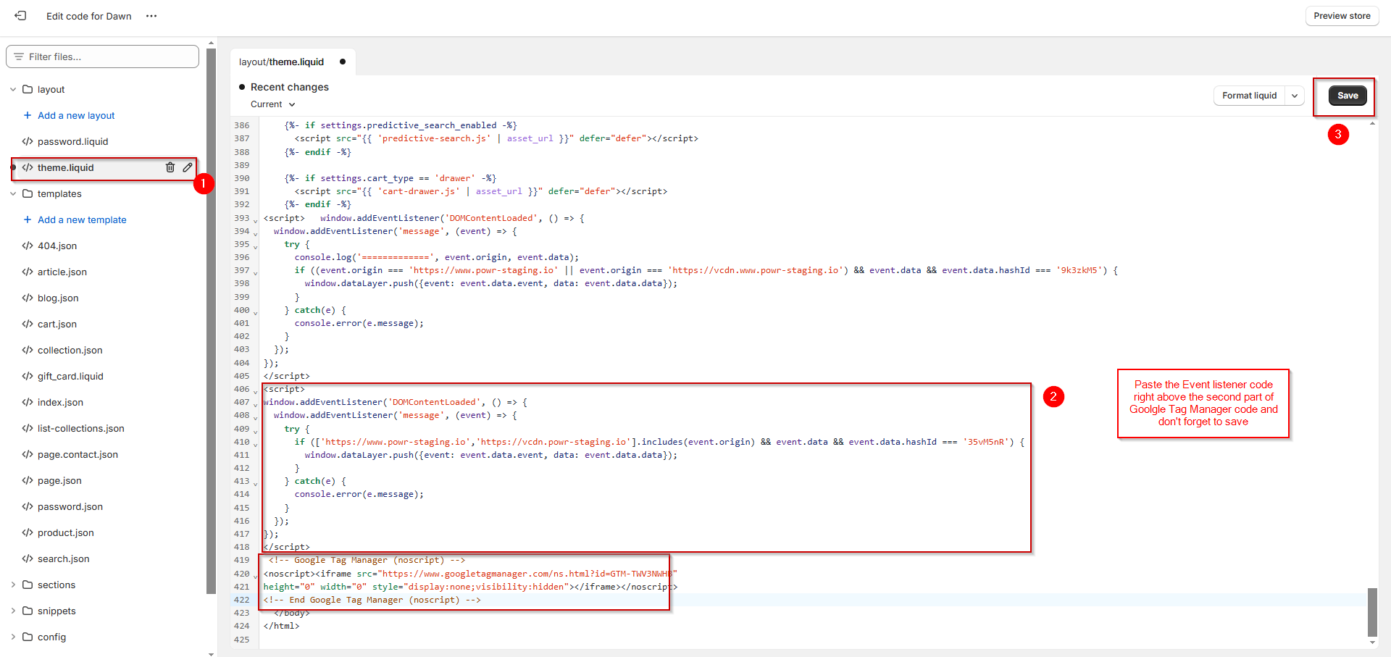
Task: Click the snippets folder icon
Action: tap(28, 611)
